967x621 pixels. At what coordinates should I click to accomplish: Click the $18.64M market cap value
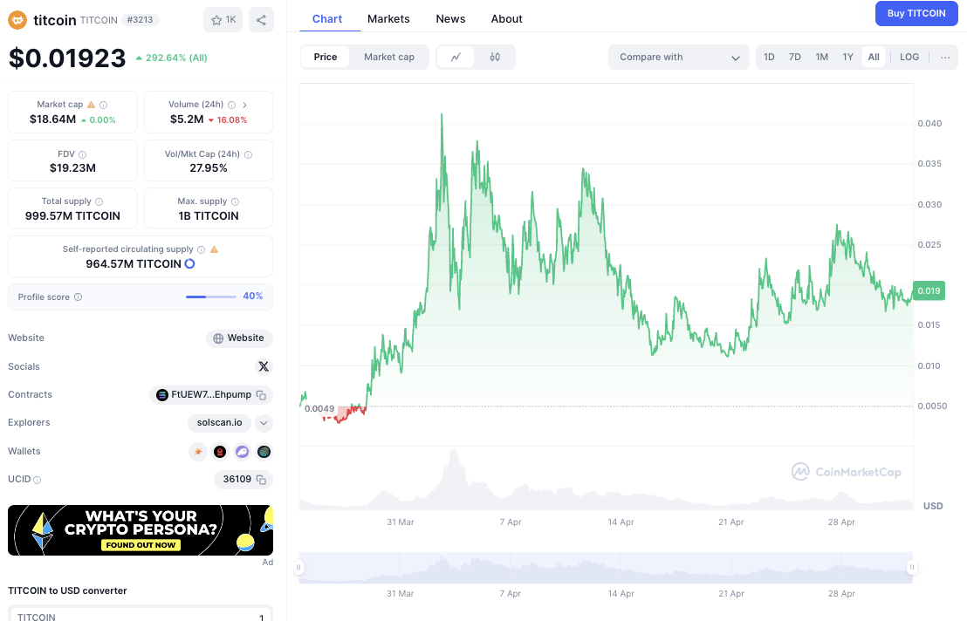point(53,119)
